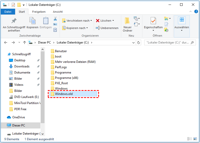
Task: Click the history icon in Öffnen group
Action: (166, 30)
